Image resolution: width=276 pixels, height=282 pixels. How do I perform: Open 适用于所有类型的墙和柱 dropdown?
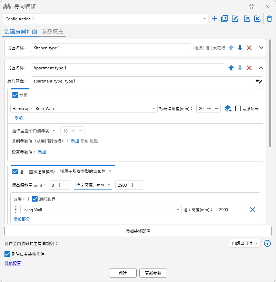coord(86,172)
